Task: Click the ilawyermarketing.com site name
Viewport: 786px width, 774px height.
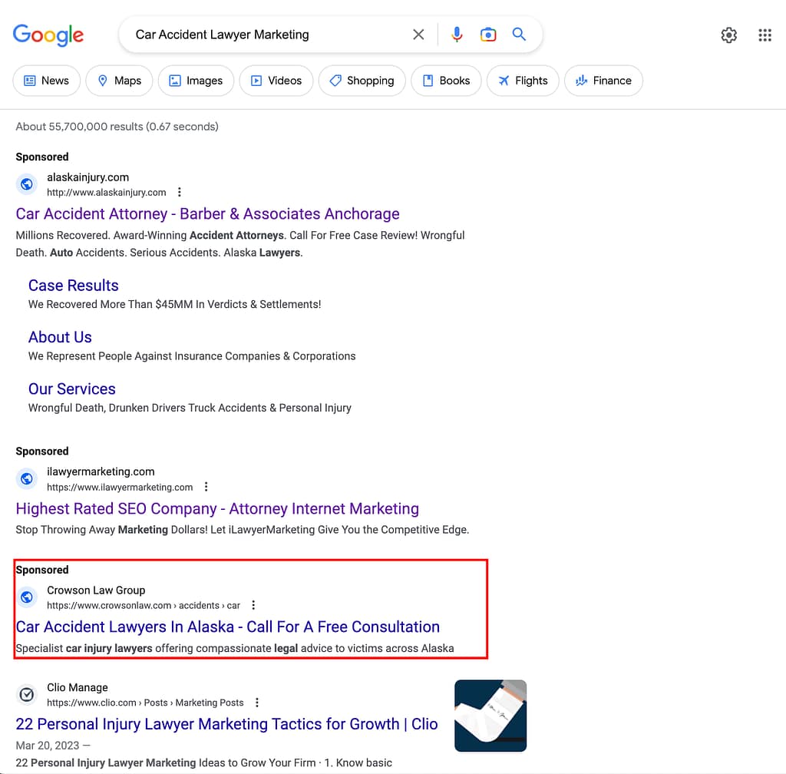Action: pyautogui.click(x=101, y=471)
